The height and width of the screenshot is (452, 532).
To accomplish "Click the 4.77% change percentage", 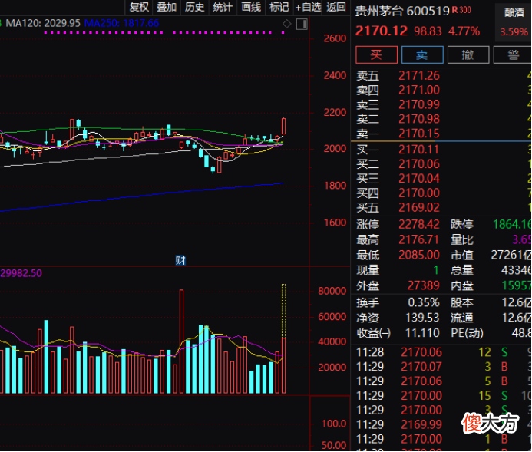I will click(x=464, y=31).
